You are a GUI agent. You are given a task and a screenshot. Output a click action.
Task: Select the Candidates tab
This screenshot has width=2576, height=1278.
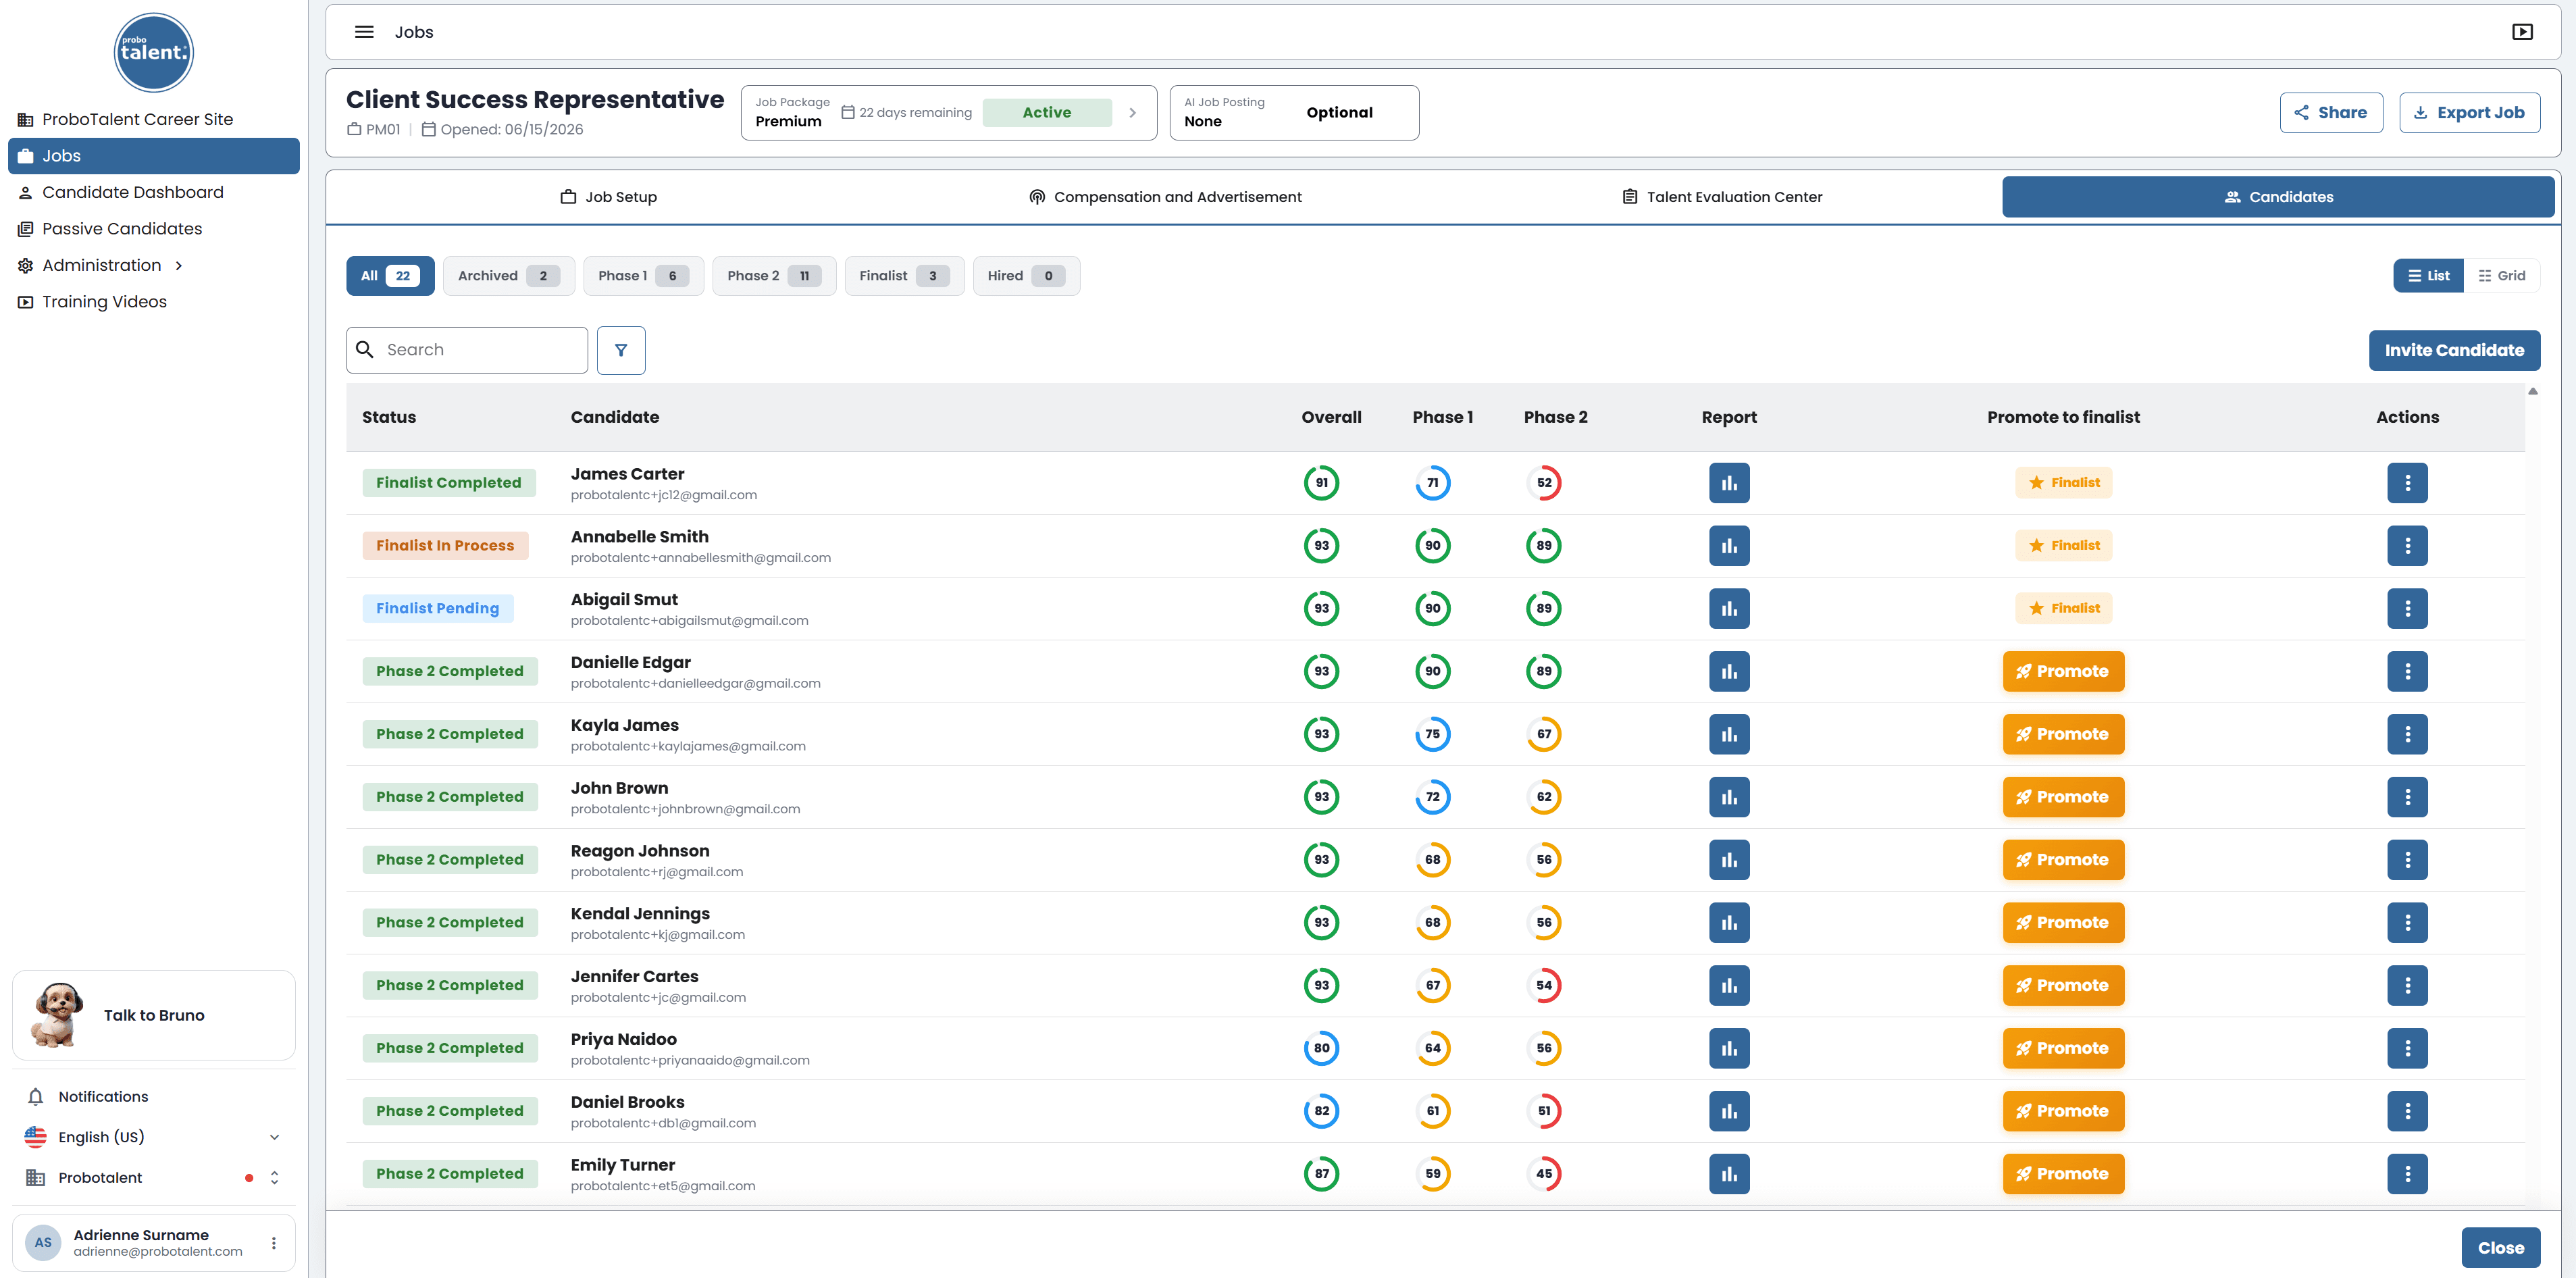pyautogui.click(x=2278, y=197)
